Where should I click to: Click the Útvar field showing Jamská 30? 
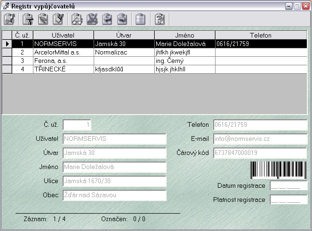(114, 153)
